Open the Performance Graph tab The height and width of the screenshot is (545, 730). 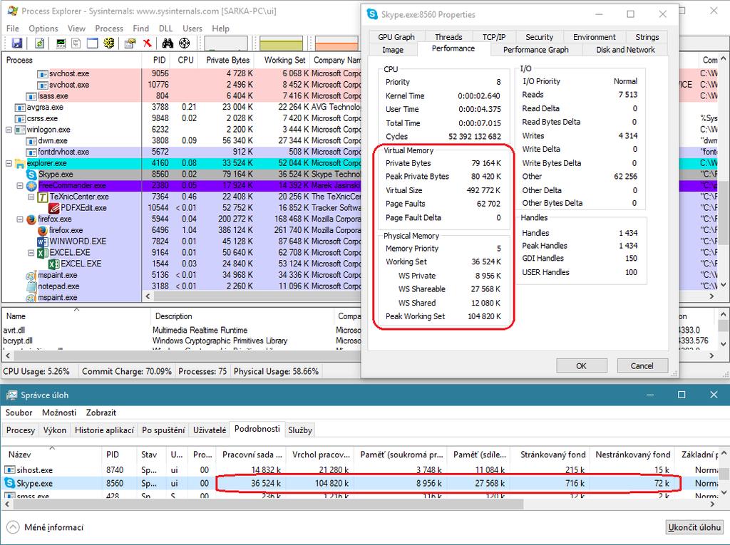536,49
